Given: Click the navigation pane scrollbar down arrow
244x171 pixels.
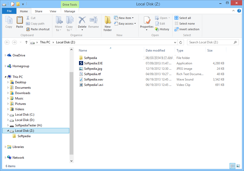Looking at the screenshot, I should pos(71,161).
